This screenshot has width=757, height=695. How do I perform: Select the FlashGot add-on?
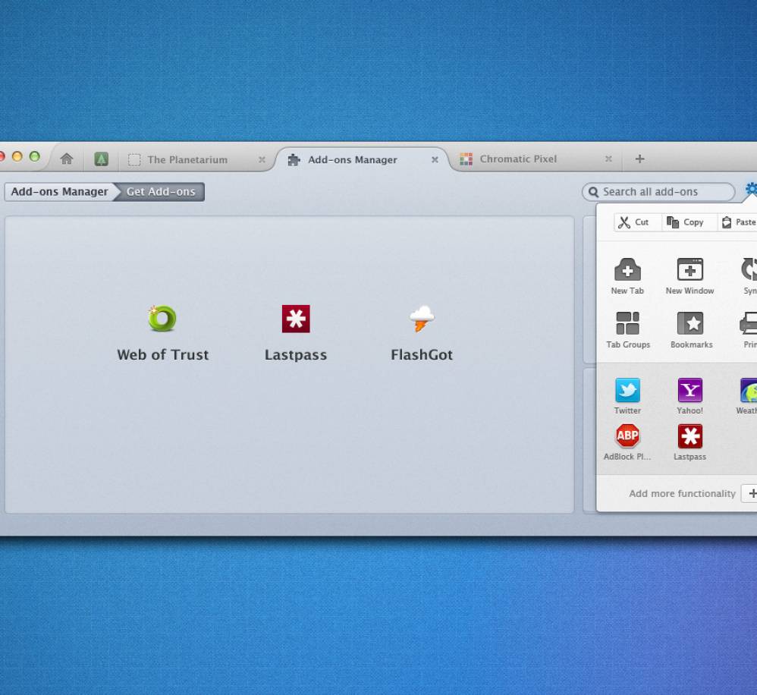[422, 319]
